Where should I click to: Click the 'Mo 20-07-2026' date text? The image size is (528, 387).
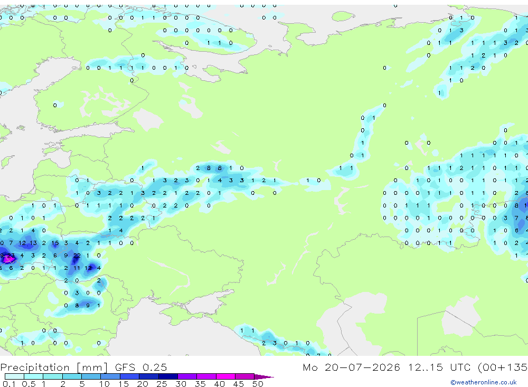(351, 367)
